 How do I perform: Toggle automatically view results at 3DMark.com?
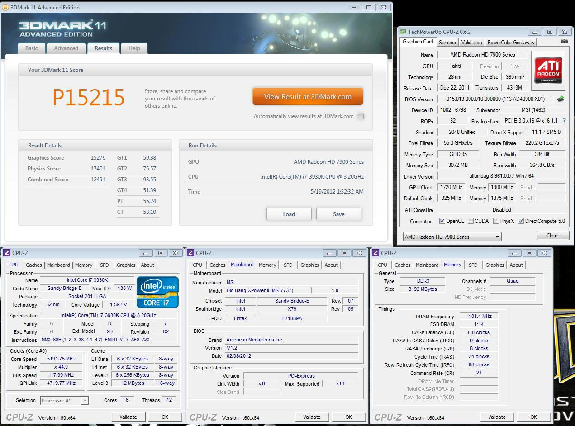pyautogui.click(x=361, y=116)
